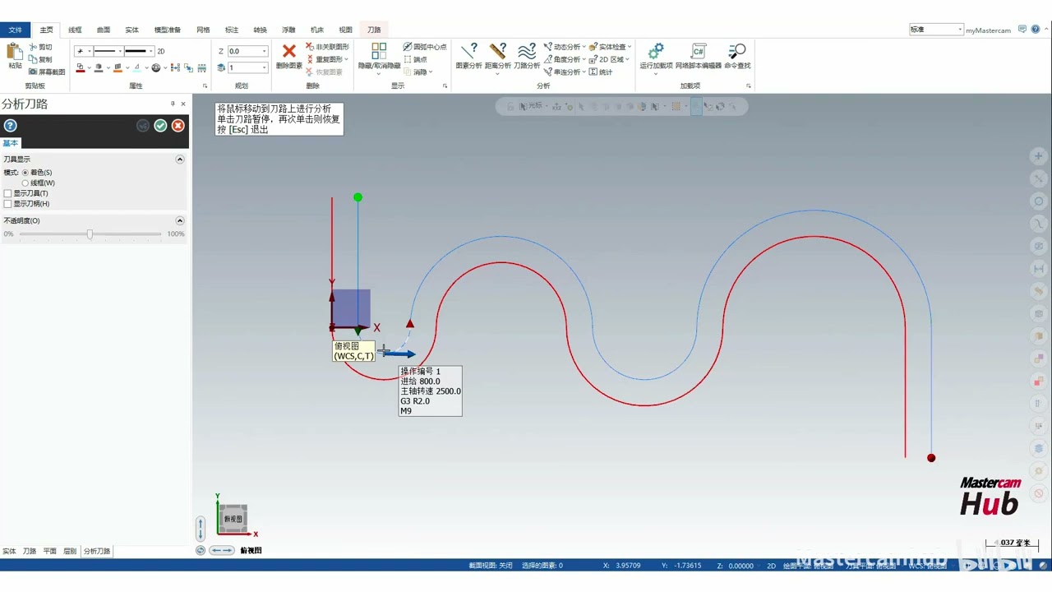Click status bar 截面视图: 关闭 entry

tap(491, 566)
